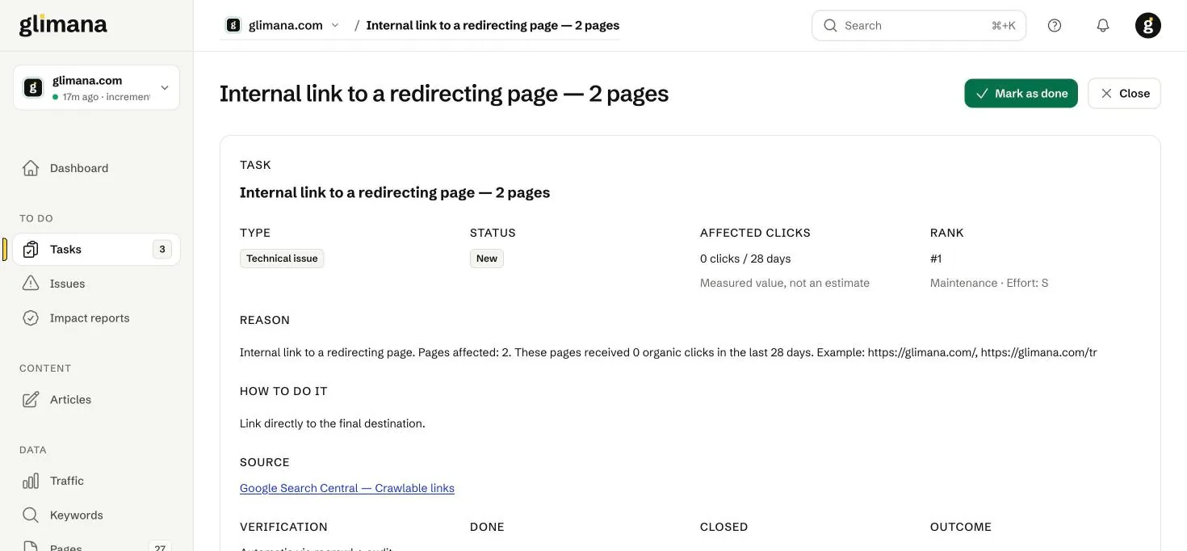Open Traffic in the sidebar
Viewport: 1187px width, 551px height.
pos(96,481)
